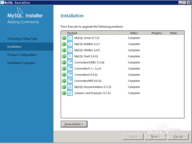This screenshot has height=144, width=192.
Task: Click the green check icon for MySQL Server 5.7.22
Action: (64, 38)
